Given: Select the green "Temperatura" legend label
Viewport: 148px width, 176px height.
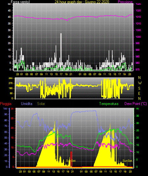Looking at the screenshot, I should pos(109,104).
